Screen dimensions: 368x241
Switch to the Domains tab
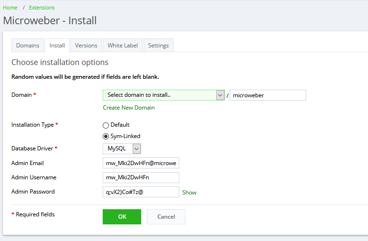(x=28, y=46)
